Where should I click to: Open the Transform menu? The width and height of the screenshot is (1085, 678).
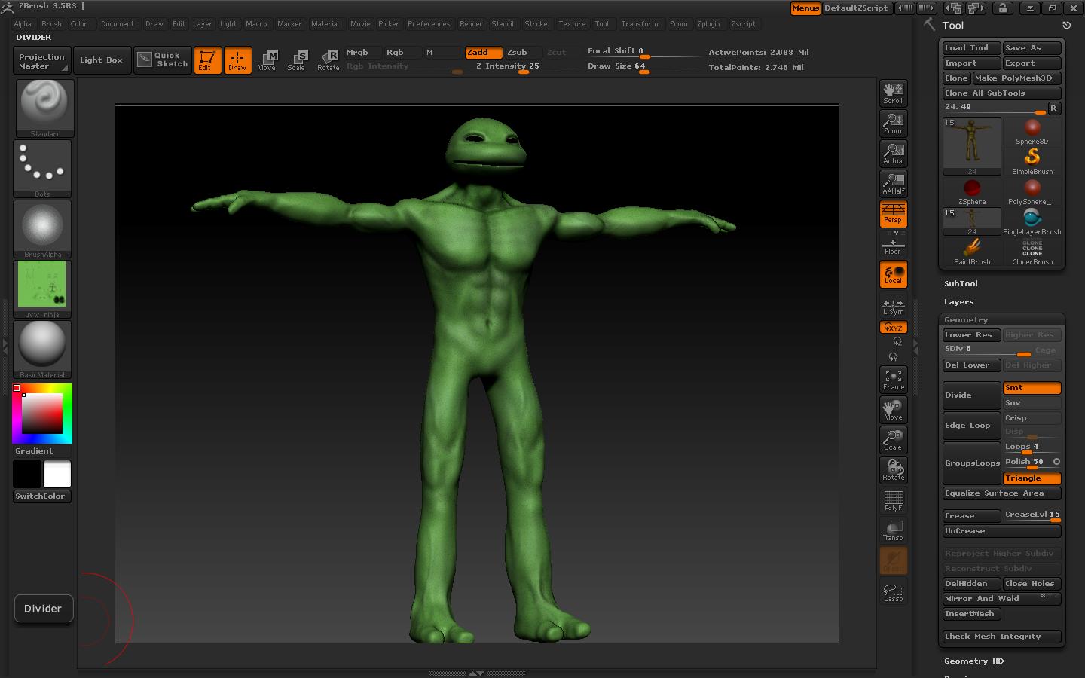[x=639, y=24]
